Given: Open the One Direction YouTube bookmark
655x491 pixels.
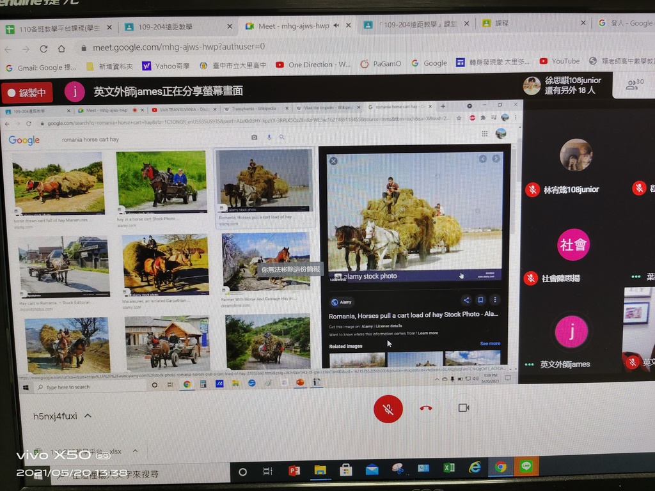Looking at the screenshot, I should pyautogui.click(x=313, y=65).
